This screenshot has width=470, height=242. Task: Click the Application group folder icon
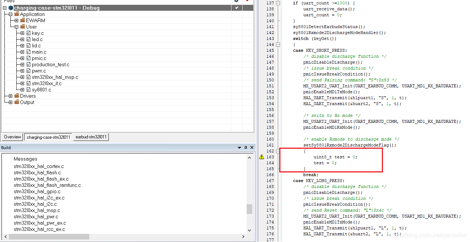point(16,14)
